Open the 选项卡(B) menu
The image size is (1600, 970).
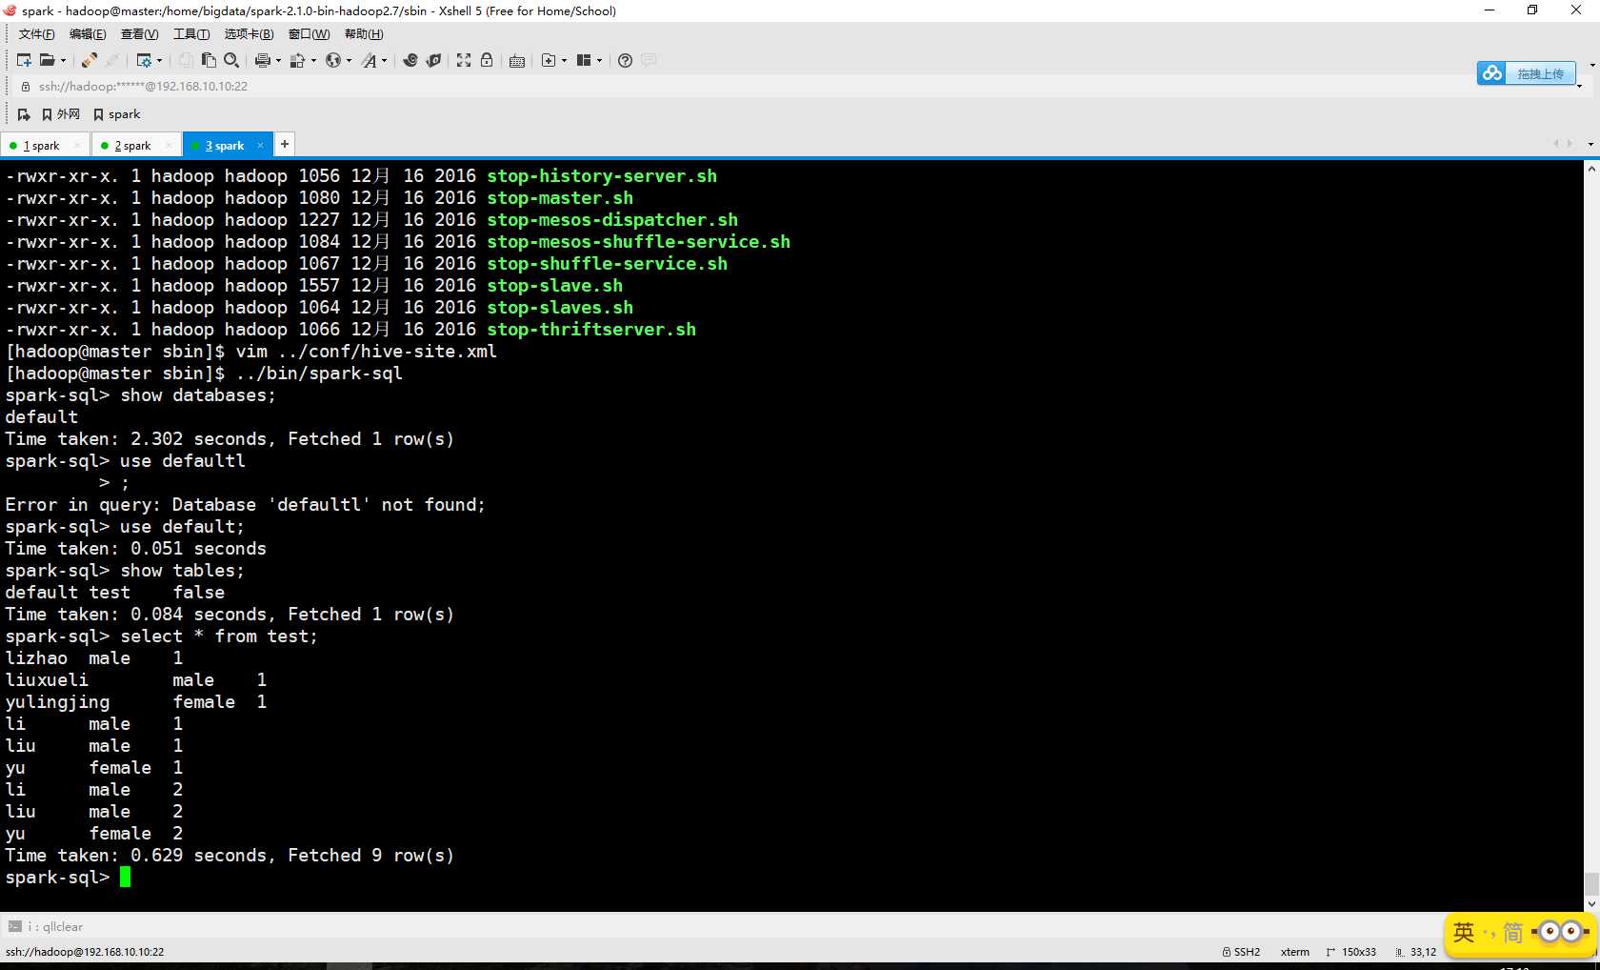(x=249, y=34)
